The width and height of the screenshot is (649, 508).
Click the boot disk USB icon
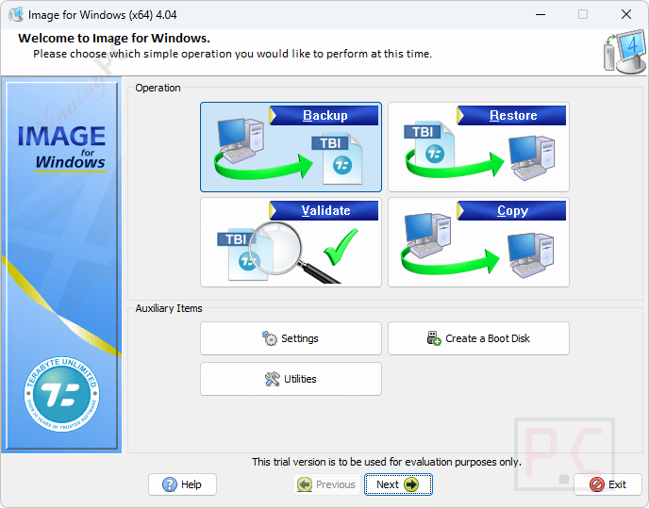[x=434, y=338]
